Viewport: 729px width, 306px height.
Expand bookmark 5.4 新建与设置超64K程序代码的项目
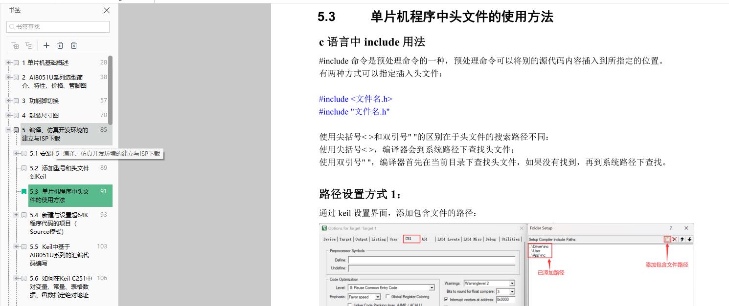[x=16, y=215]
